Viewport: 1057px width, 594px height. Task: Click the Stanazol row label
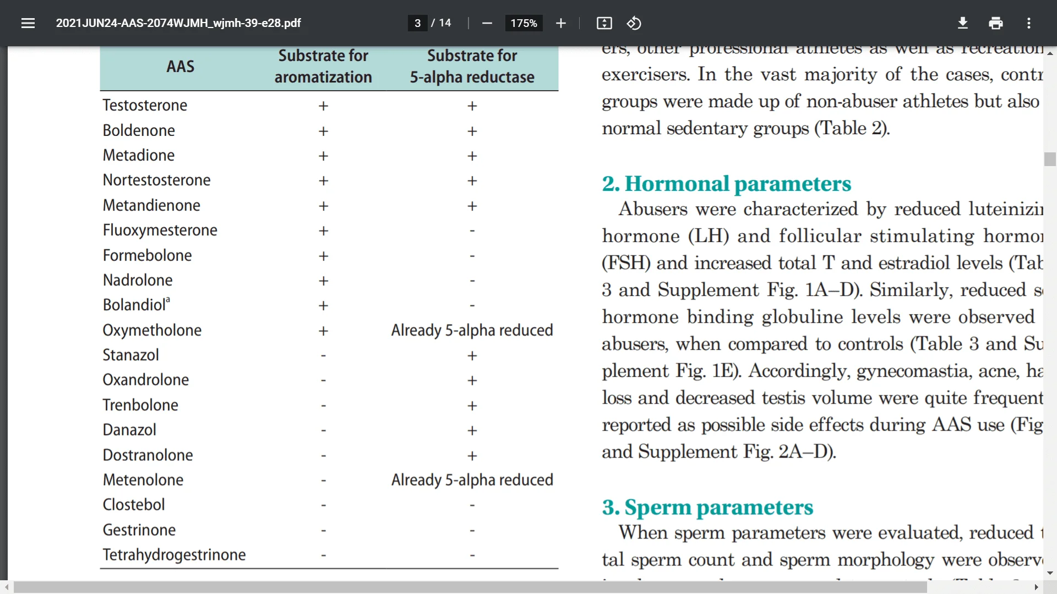(130, 355)
